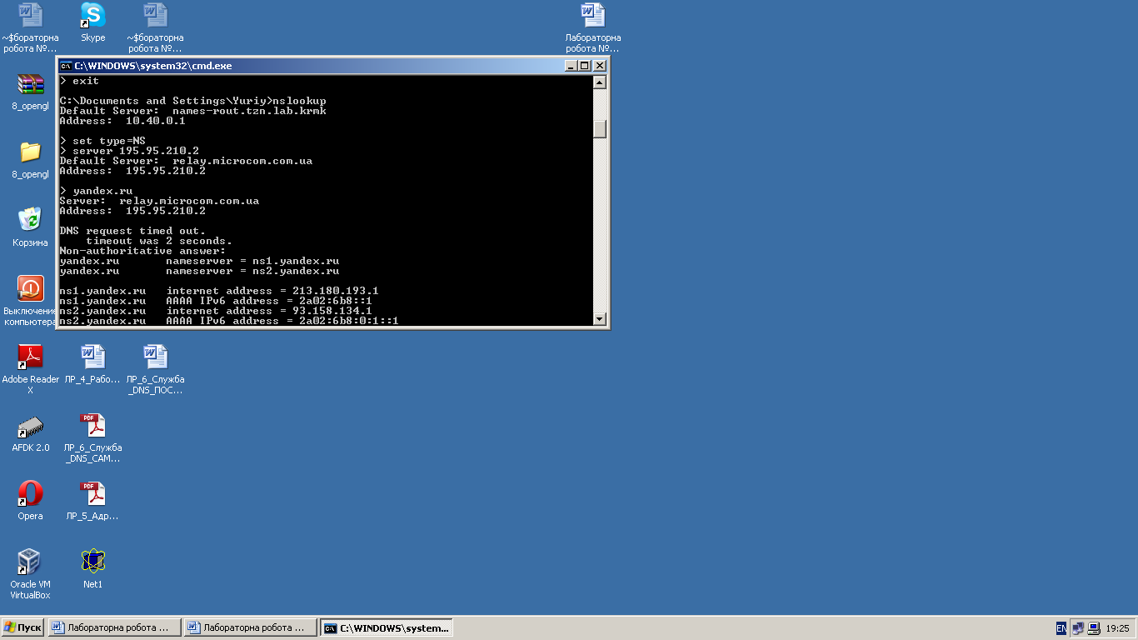Open the ~$бораторна робота № temp file next to Skype

coord(155,27)
